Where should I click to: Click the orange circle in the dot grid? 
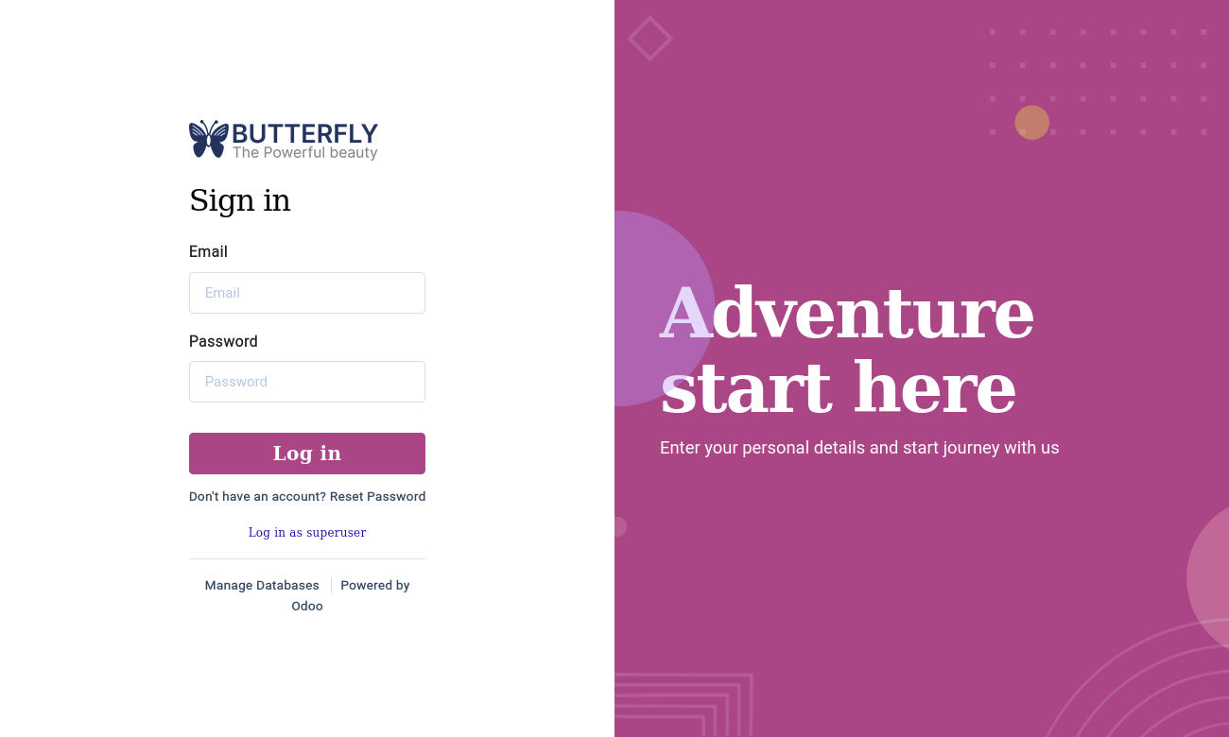click(1032, 123)
